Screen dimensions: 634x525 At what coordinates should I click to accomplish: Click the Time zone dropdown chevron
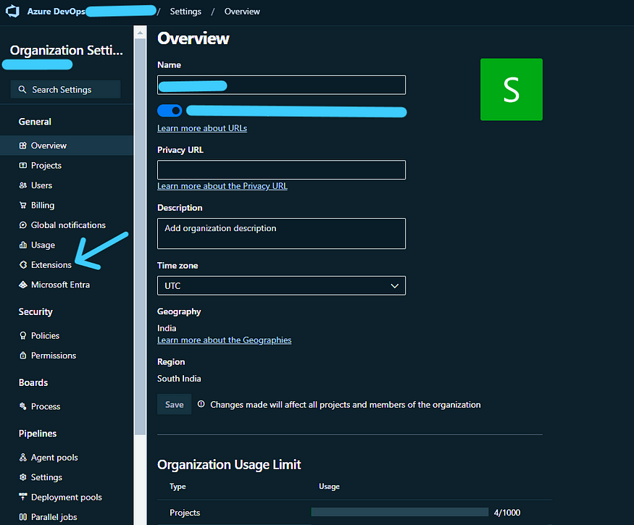point(395,286)
